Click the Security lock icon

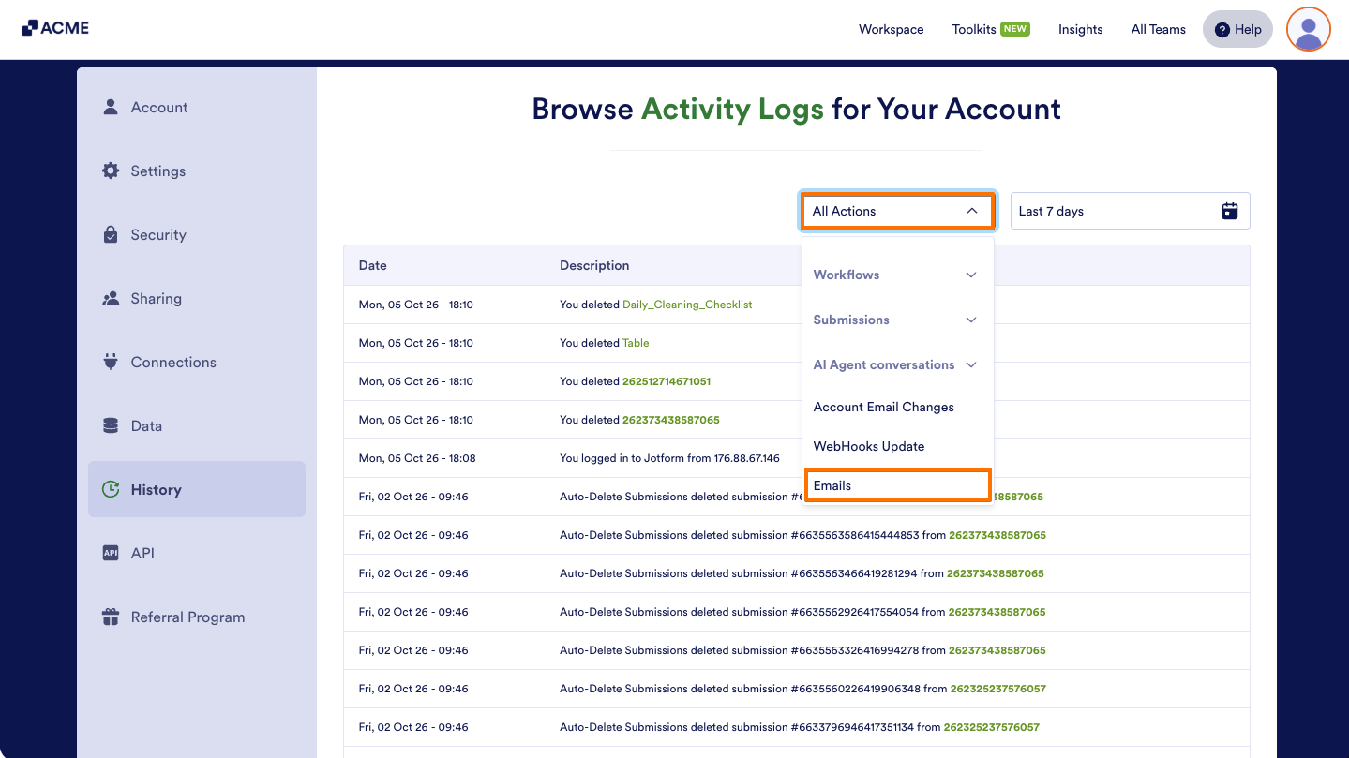pos(111,234)
